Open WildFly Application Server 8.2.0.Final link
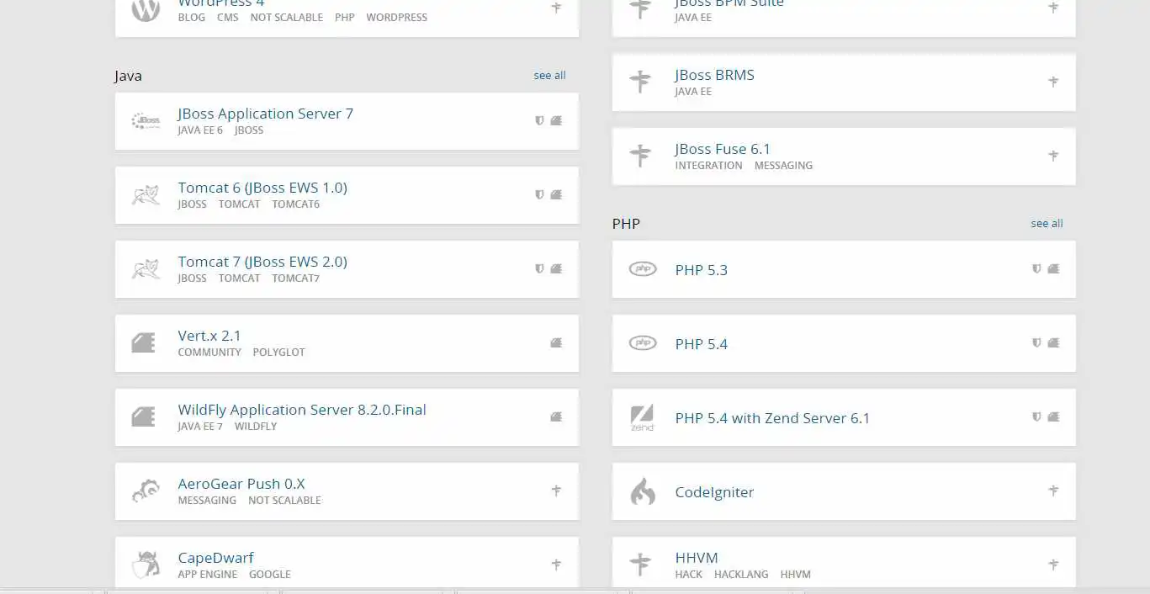The height and width of the screenshot is (594, 1150). pyautogui.click(x=302, y=410)
